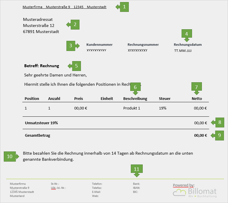
Task: Select marker 8 next to Umsatzsteuer amount
Action: (x=218, y=122)
